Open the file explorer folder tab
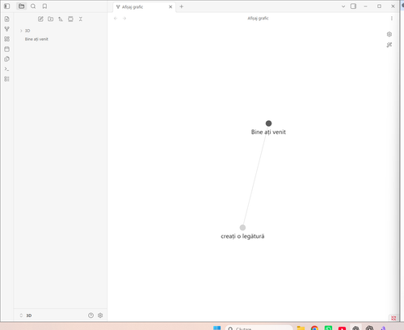The width and height of the screenshot is (404, 330). [22, 6]
